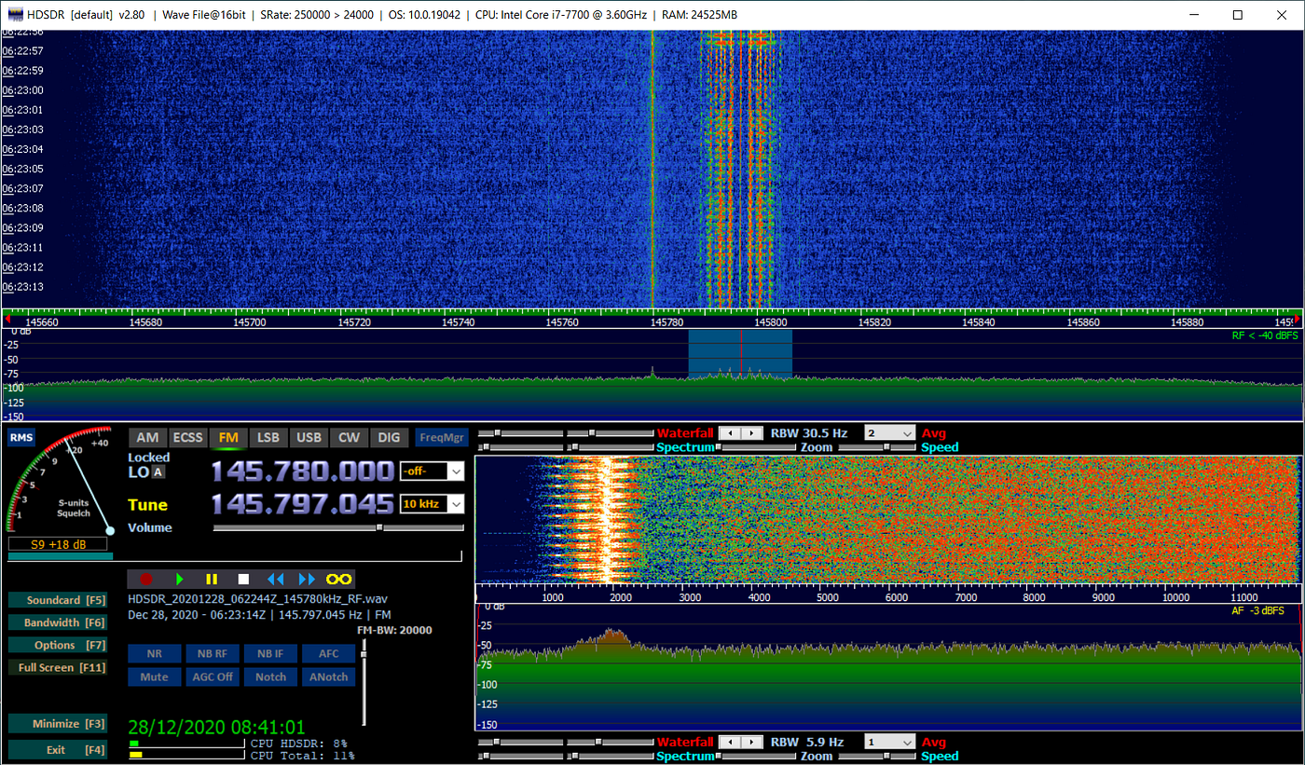This screenshot has width=1305, height=765.
Task: Select CW demodulation mode
Action: 349,436
